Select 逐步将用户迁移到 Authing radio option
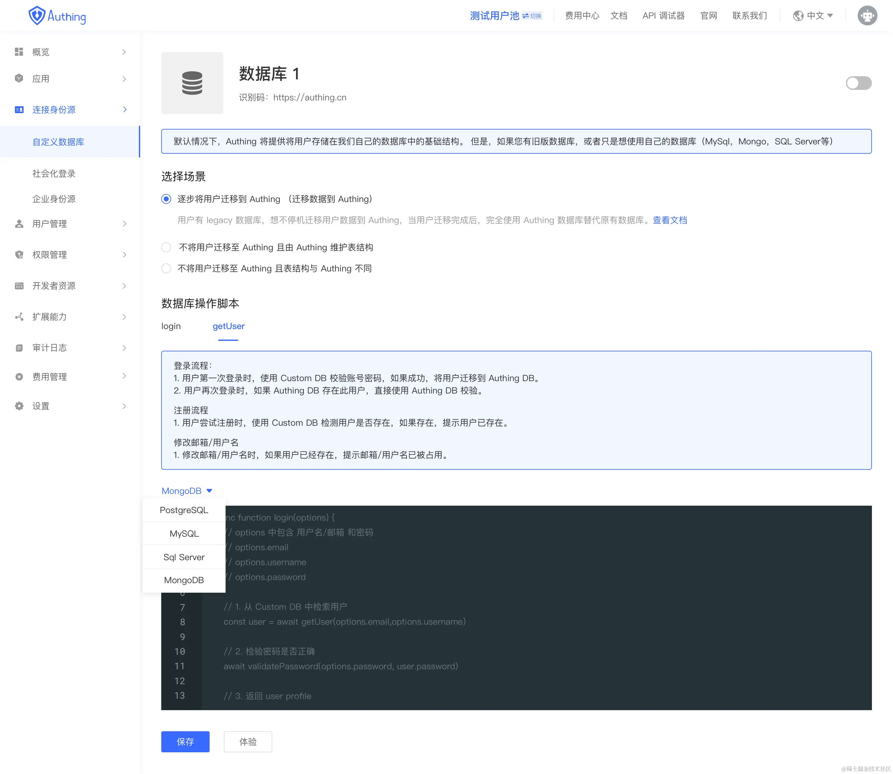The width and height of the screenshot is (893, 774). tap(166, 199)
